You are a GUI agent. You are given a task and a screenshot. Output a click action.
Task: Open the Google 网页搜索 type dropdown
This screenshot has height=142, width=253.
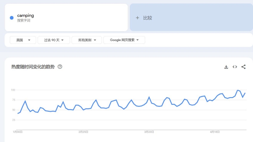pyautogui.click(x=124, y=40)
